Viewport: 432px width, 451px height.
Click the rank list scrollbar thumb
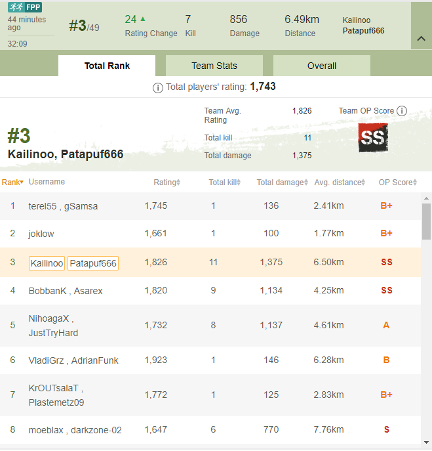(426, 221)
